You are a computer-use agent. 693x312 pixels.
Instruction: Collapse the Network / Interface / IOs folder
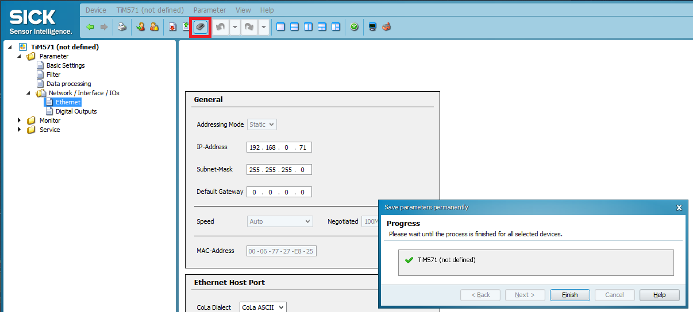[29, 93]
